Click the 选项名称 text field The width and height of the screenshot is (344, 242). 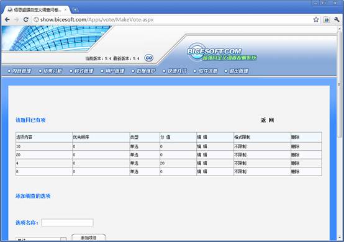[67, 223]
